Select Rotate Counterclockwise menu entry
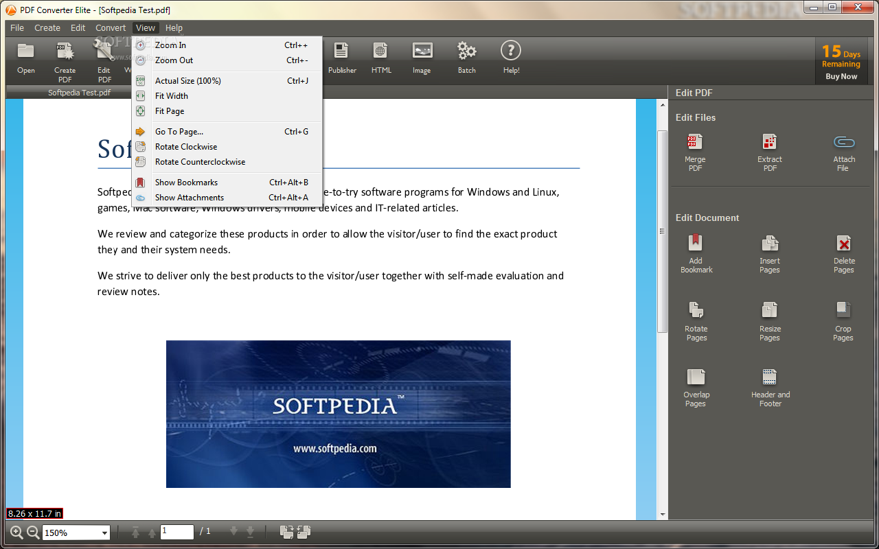Screen dimensions: 879x549 click(x=227, y=162)
